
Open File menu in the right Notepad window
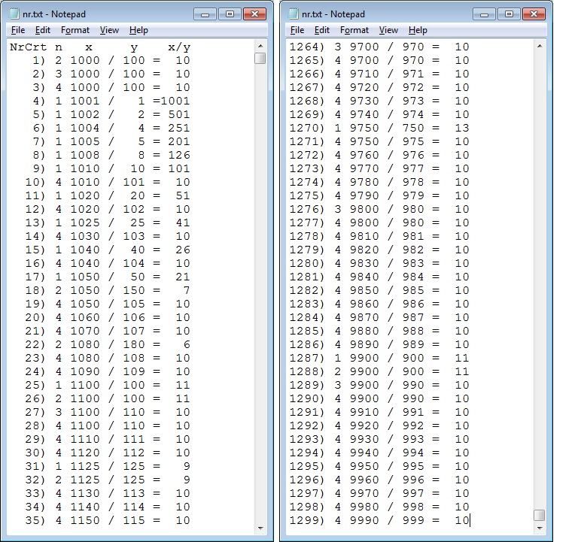pos(297,30)
